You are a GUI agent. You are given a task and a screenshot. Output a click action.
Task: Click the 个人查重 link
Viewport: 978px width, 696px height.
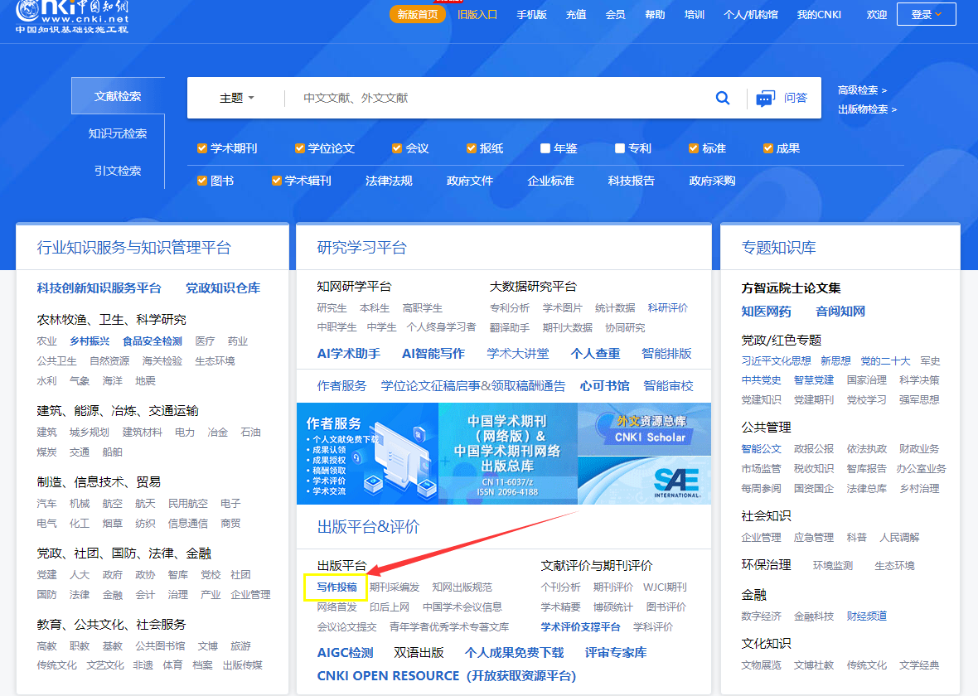click(595, 354)
